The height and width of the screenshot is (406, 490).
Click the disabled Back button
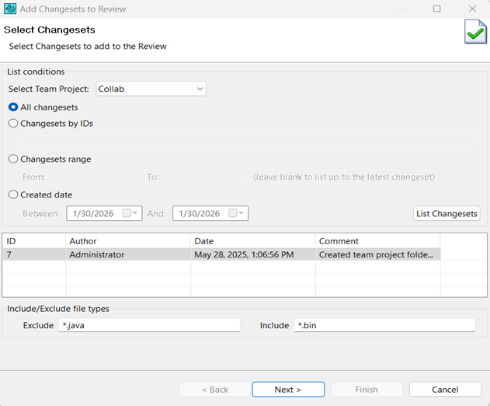pyautogui.click(x=214, y=390)
